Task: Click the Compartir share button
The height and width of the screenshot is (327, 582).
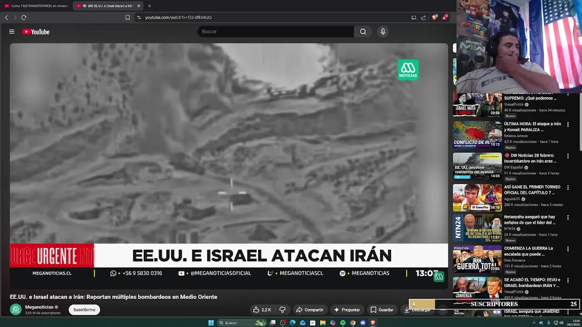Action: pos(310,310)
